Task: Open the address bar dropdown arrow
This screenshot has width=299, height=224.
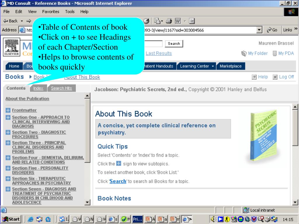Action: (x=259, y=30)
